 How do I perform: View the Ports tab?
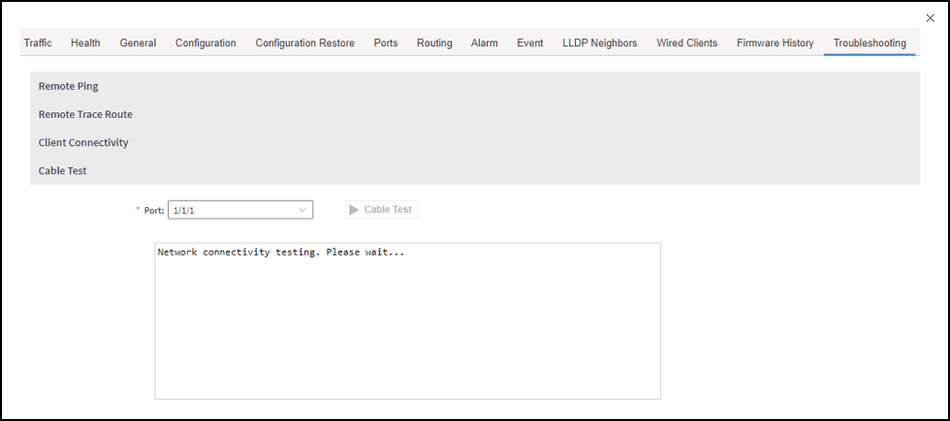point(386,43)
